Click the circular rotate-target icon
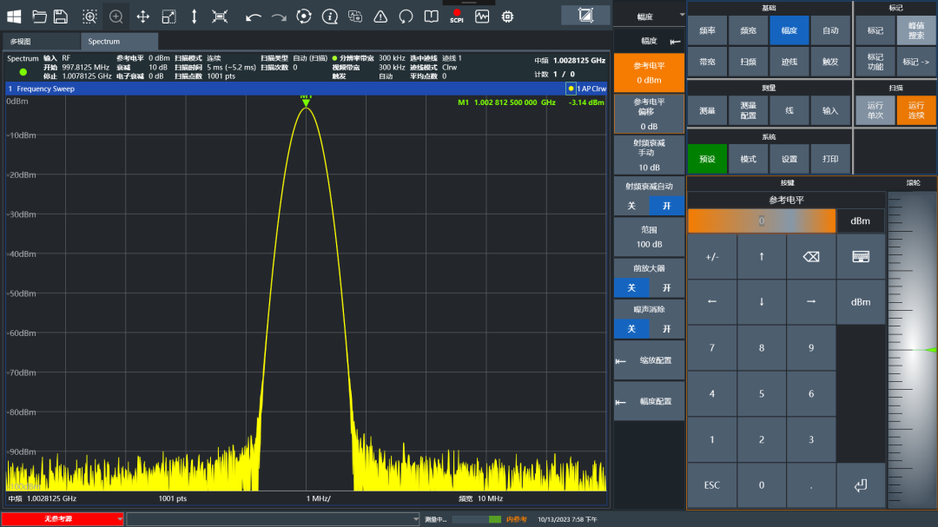The image size is (938, 527). click(x=304, y=16)
